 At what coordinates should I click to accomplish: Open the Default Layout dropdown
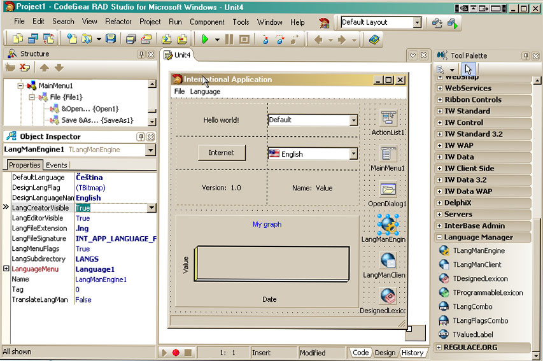[417, 22]
